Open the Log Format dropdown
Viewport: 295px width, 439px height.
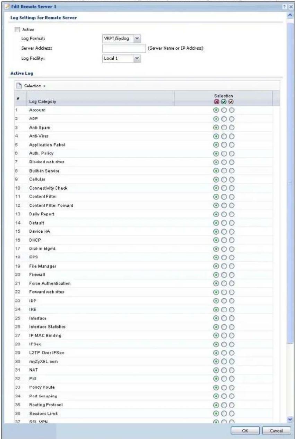point(137,39)
